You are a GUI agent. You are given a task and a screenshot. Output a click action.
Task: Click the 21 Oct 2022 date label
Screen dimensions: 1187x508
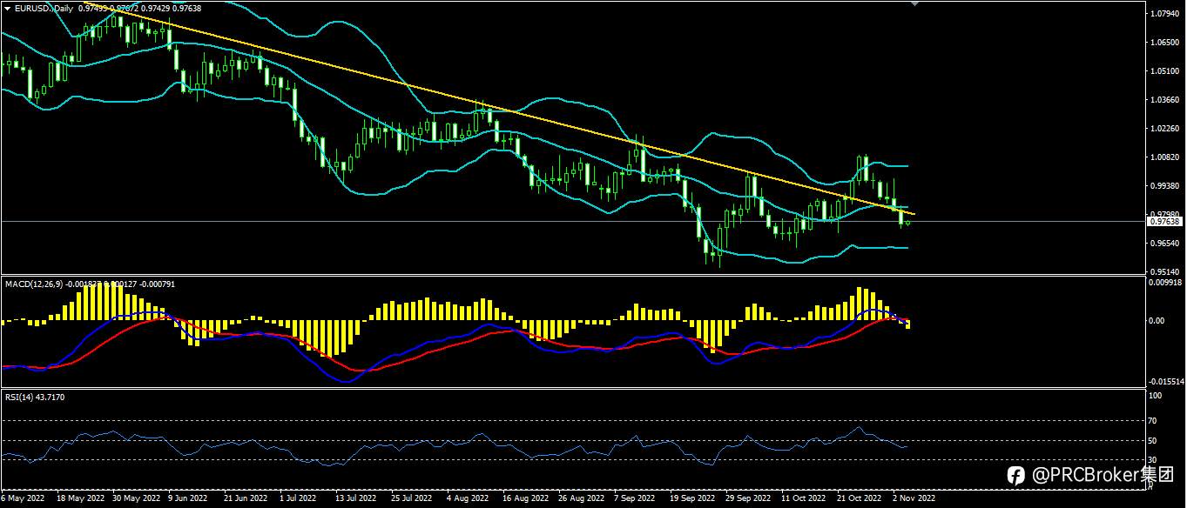pos(860,499)
